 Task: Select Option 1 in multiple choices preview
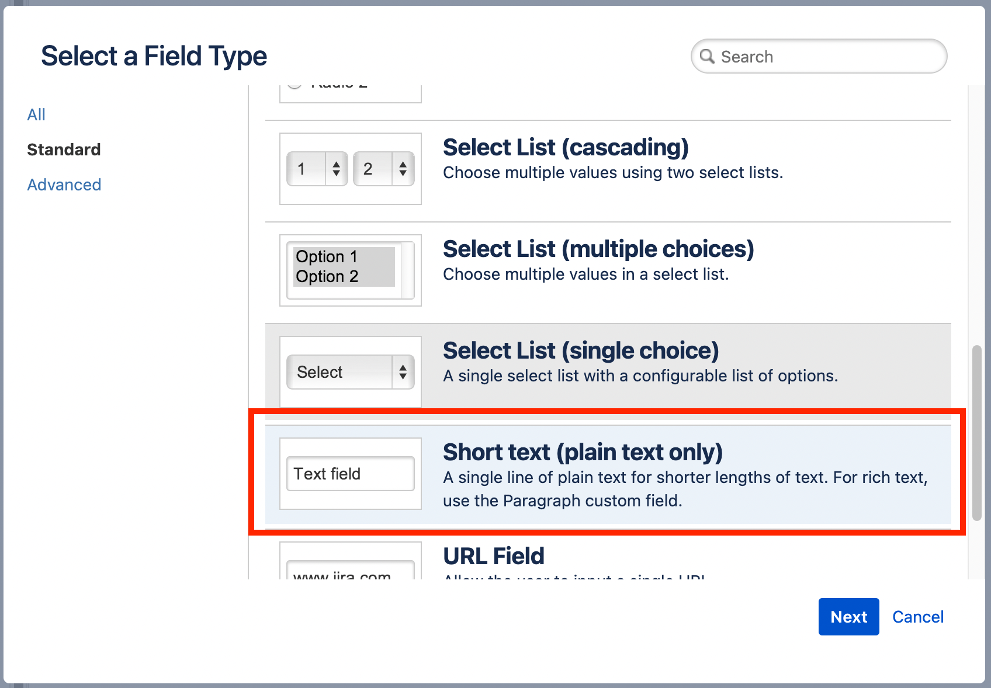click(x=325, y=256)
